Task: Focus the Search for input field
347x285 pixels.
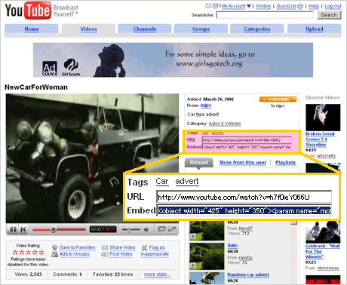Action: tap(265, 15)
